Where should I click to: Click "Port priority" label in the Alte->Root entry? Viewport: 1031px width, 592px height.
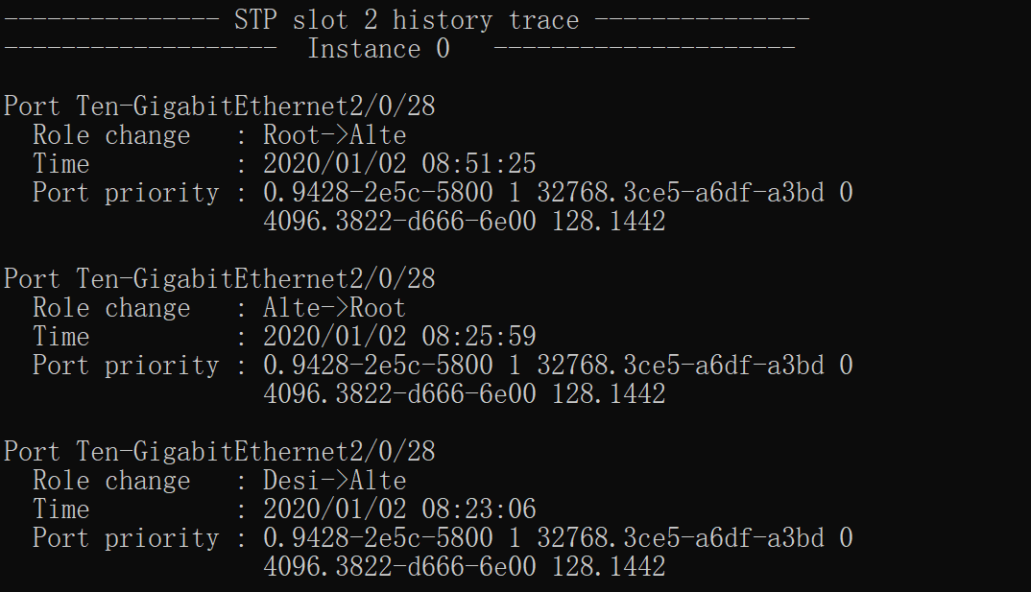[x=126, y=366]
